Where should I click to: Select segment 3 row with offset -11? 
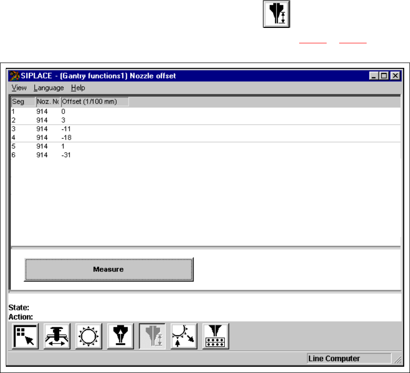click(206, 129)
